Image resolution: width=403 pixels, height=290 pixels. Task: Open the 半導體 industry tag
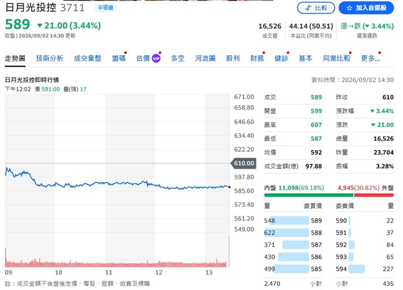105,8
